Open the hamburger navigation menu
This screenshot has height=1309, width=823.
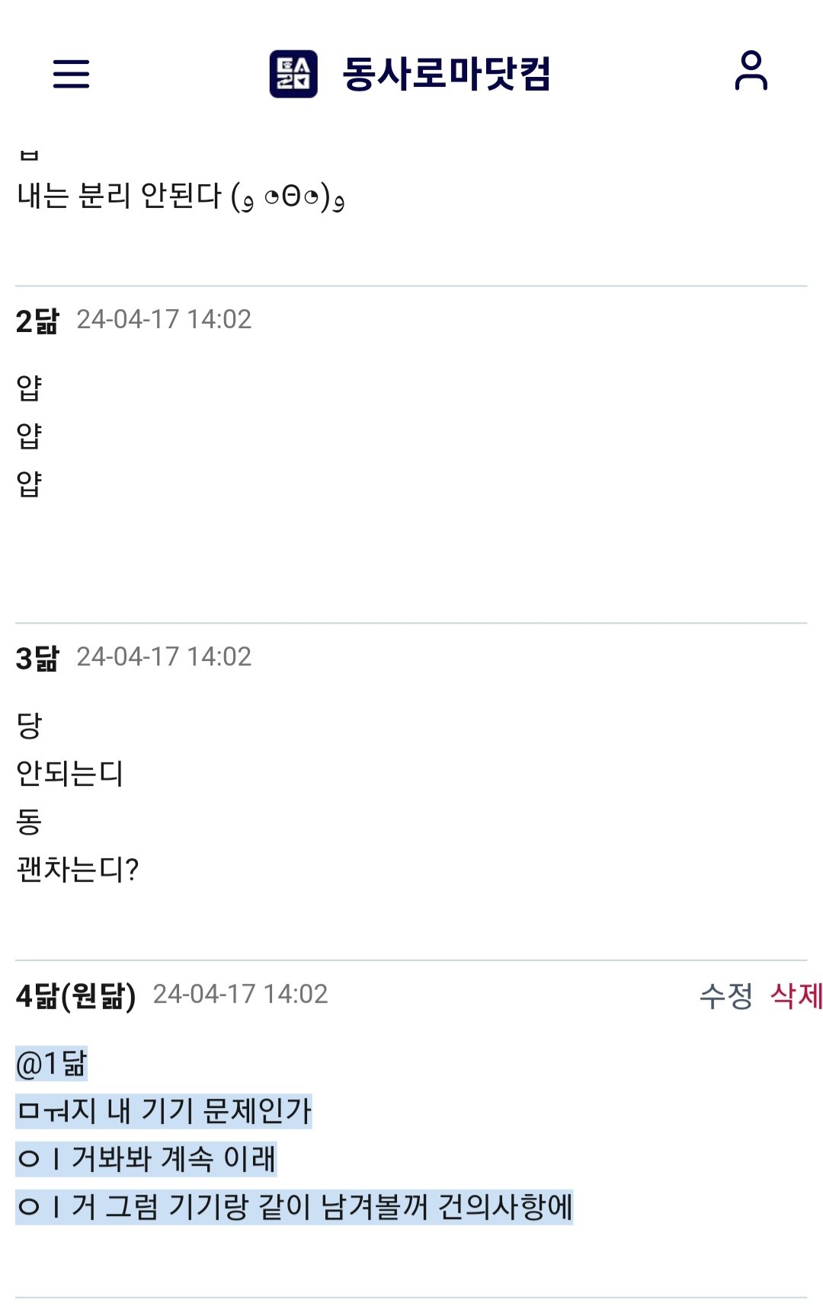(x=71, y=74)
